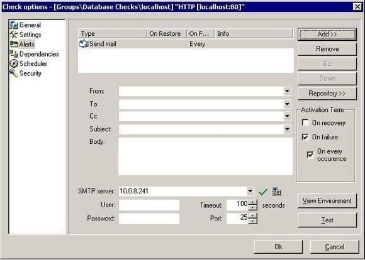Click into the User field
The height and width of the screenshot is (260, 365).
(149, 205)
